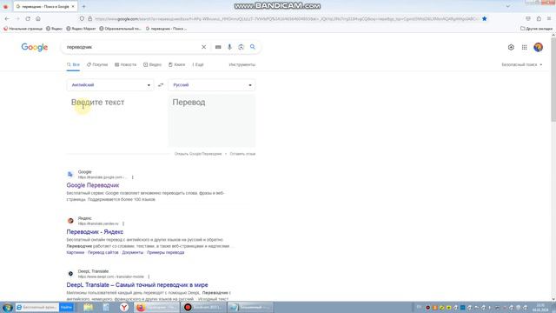This screenshot has height=313, width=556.
Task: Click the Google logo
Action: tap(35, 47)
